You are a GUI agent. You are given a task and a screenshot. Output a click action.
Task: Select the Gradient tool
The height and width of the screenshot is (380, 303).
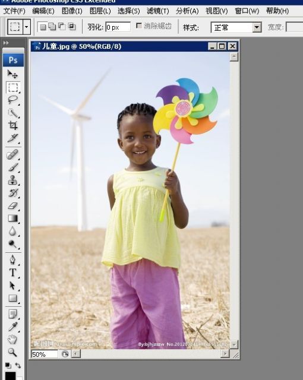[12, 218]
